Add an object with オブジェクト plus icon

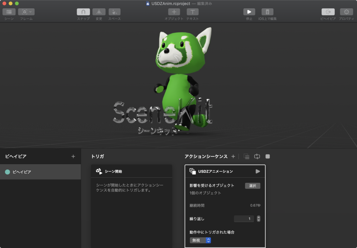pos(174,12)
